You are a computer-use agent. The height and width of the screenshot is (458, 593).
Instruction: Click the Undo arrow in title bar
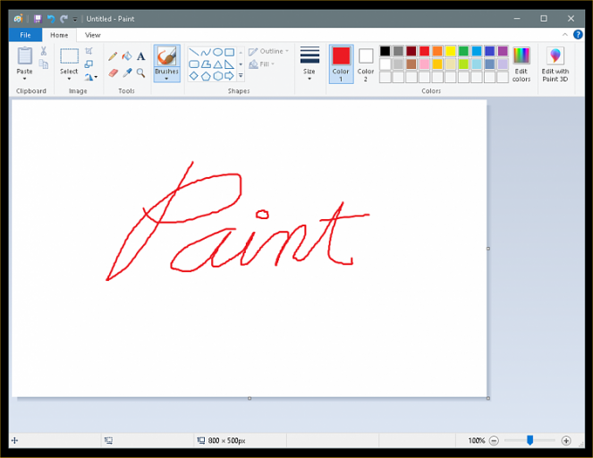pyautogui.click(x=51, y=19)
